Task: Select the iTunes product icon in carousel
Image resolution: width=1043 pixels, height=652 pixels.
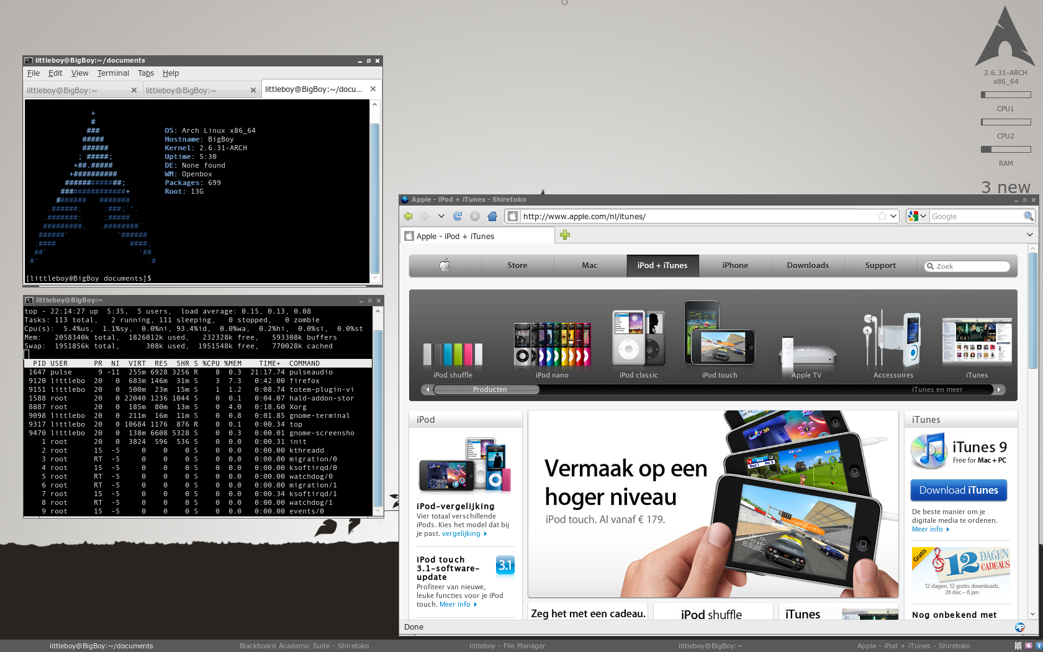Action: coord(977,347)
